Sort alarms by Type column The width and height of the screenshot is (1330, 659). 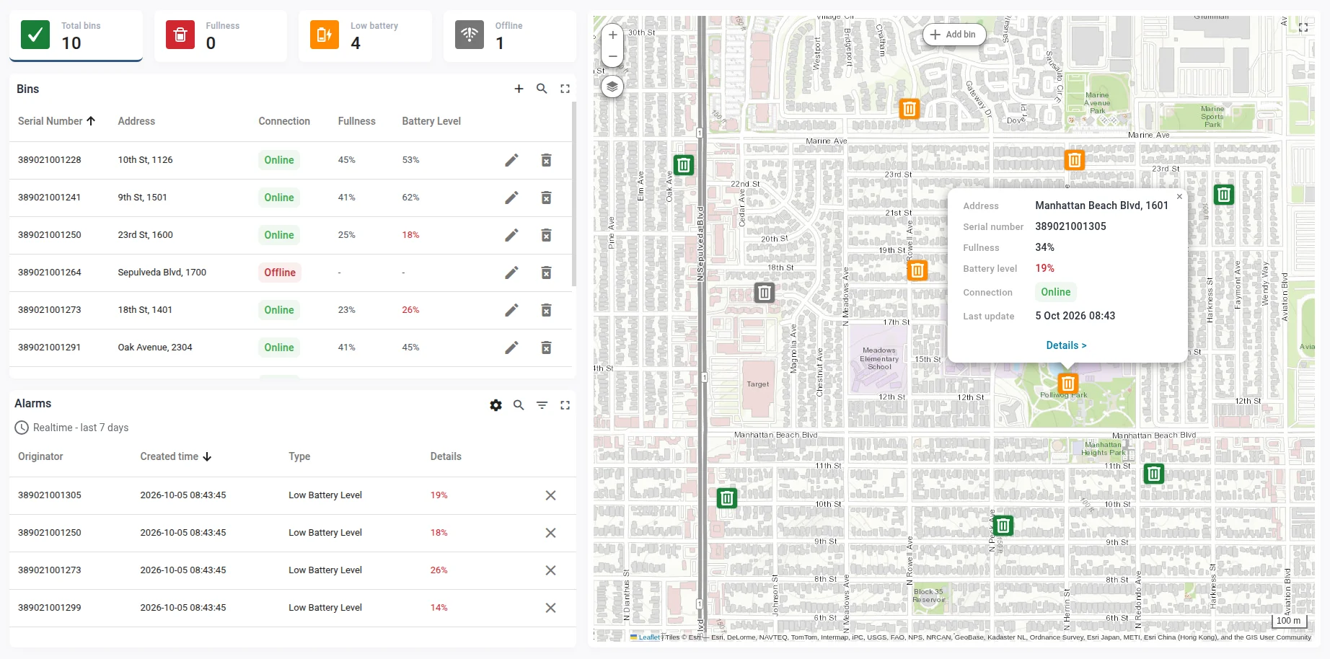(x=299, y=456)
